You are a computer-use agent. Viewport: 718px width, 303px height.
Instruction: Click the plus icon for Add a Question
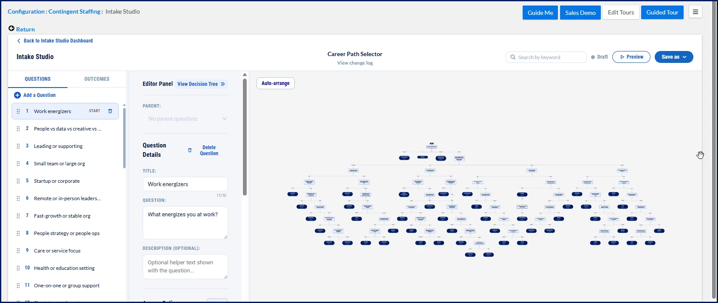tap(17, 95)
